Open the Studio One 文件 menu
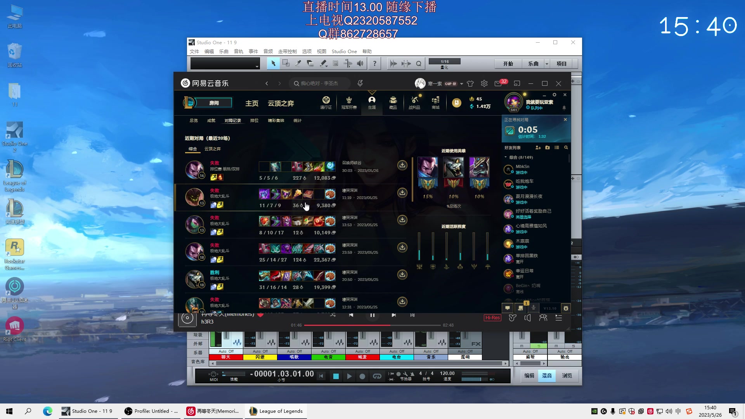The width and height of the screenshot is (745, 419). (x=194, y=51)
